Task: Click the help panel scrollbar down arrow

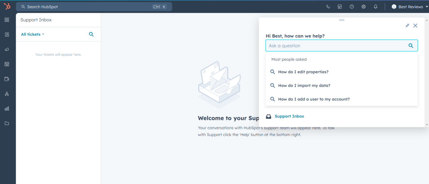Action: [427, 125]
